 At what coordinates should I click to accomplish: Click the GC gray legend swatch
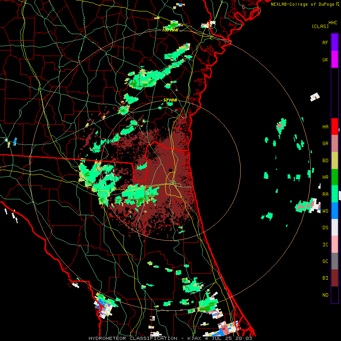335,261
